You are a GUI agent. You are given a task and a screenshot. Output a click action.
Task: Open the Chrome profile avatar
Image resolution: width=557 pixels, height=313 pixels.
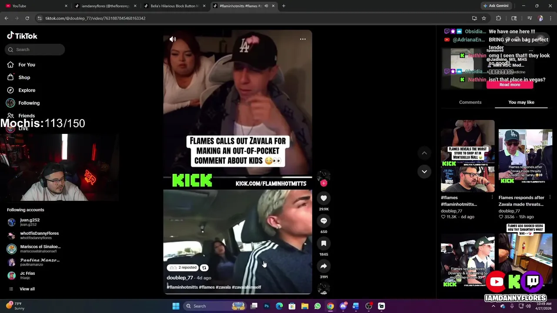click(x=540, y=18)
